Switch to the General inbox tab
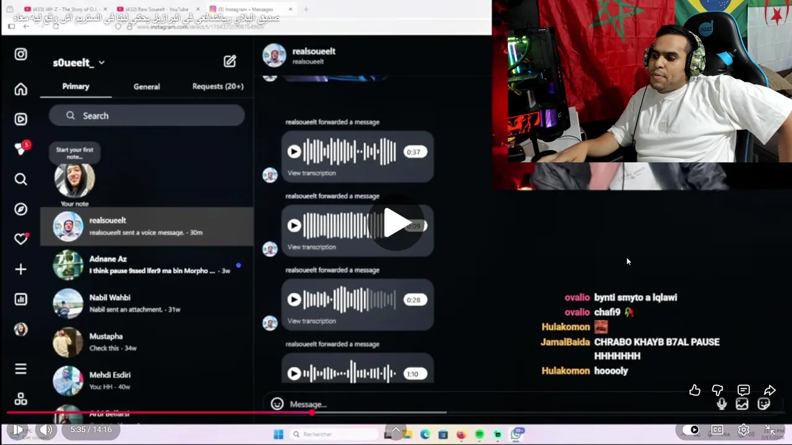 pos(147,87)
